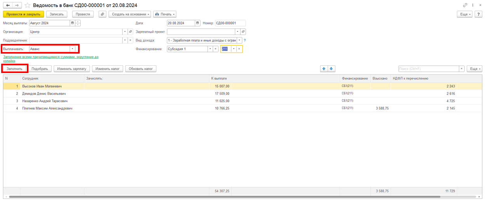The width and height of the screenshot is (486, 202).
Task: Open the Печать dropdown menu
Action: [x=165, y=14]
